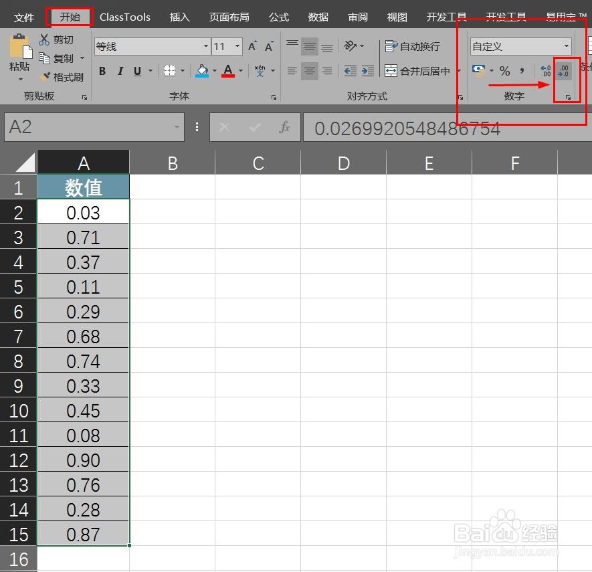This screenshot has width=592, height=572.
Task: Open the Name Box dropdown arrow
Action: [x=177, y=127]
